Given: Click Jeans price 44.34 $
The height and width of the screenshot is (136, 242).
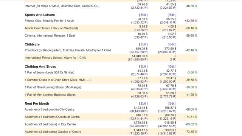Looking at the screenshot, I should pyautogui.click(x=143, y=71).
